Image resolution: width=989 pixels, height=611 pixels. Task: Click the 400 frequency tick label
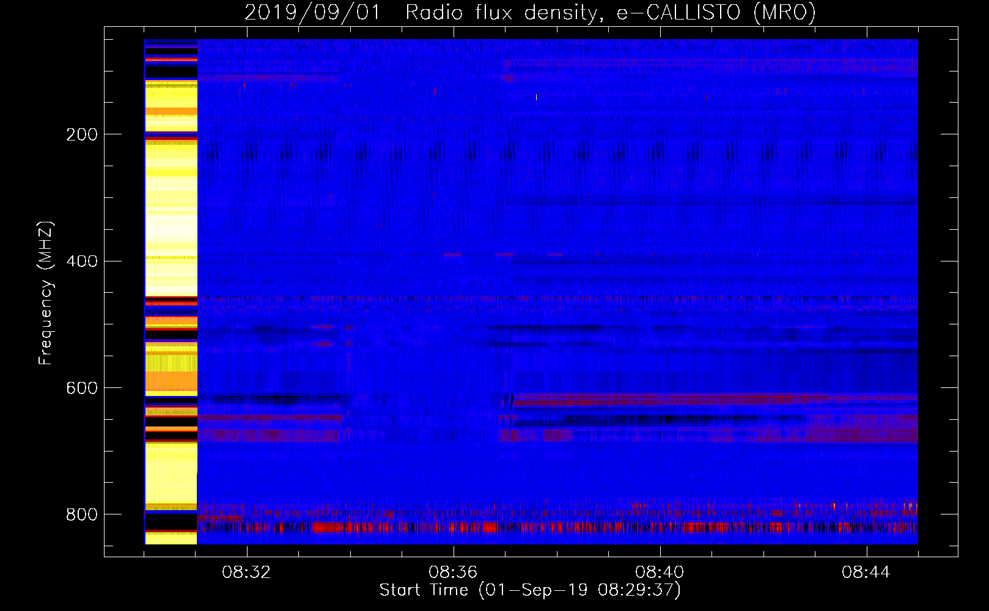tap(82, 262)
